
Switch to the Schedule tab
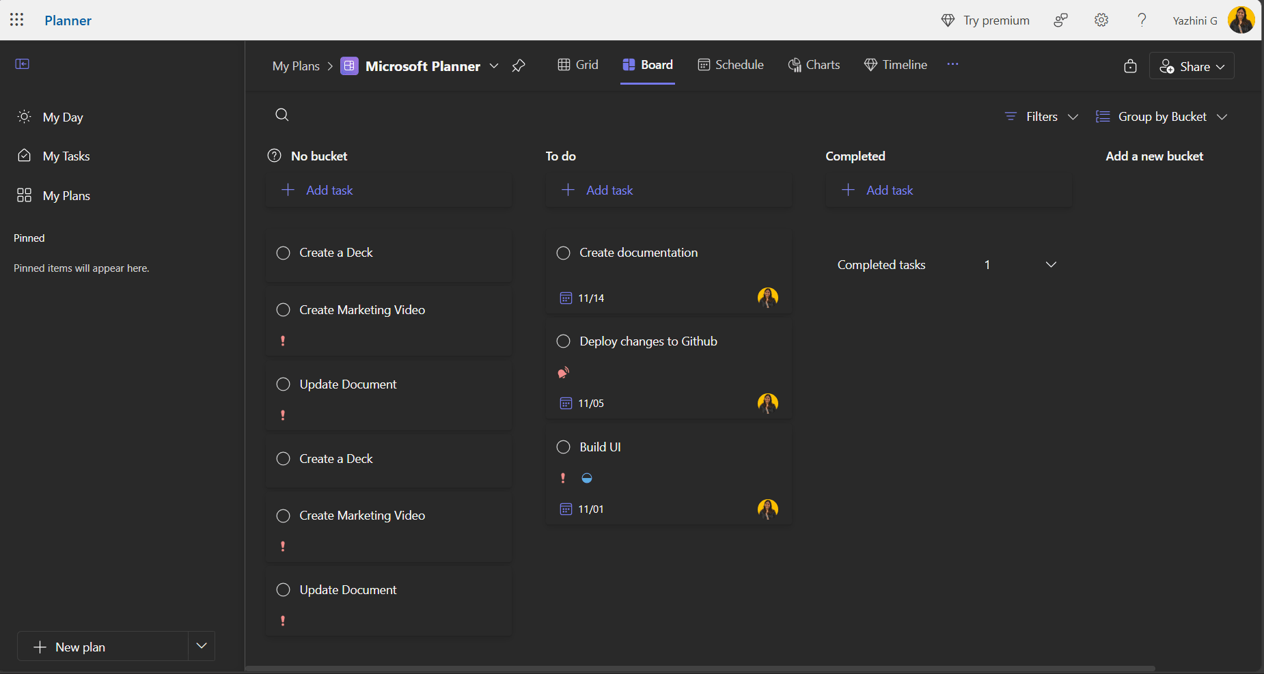[730, 65]
